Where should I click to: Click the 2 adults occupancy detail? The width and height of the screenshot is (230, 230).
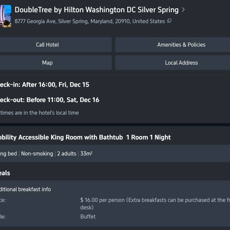click(67, 154)
